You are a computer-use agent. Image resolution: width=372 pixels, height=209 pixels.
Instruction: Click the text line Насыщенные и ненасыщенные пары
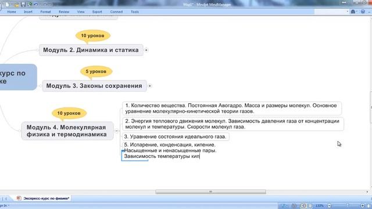(170, 150)
